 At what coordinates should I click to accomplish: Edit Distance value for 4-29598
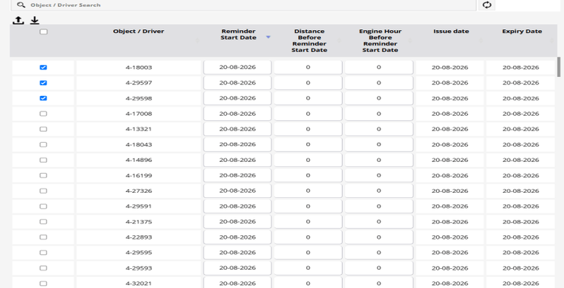pos(308,98)
